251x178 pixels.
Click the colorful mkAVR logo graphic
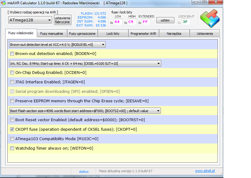tap(210, 18)
